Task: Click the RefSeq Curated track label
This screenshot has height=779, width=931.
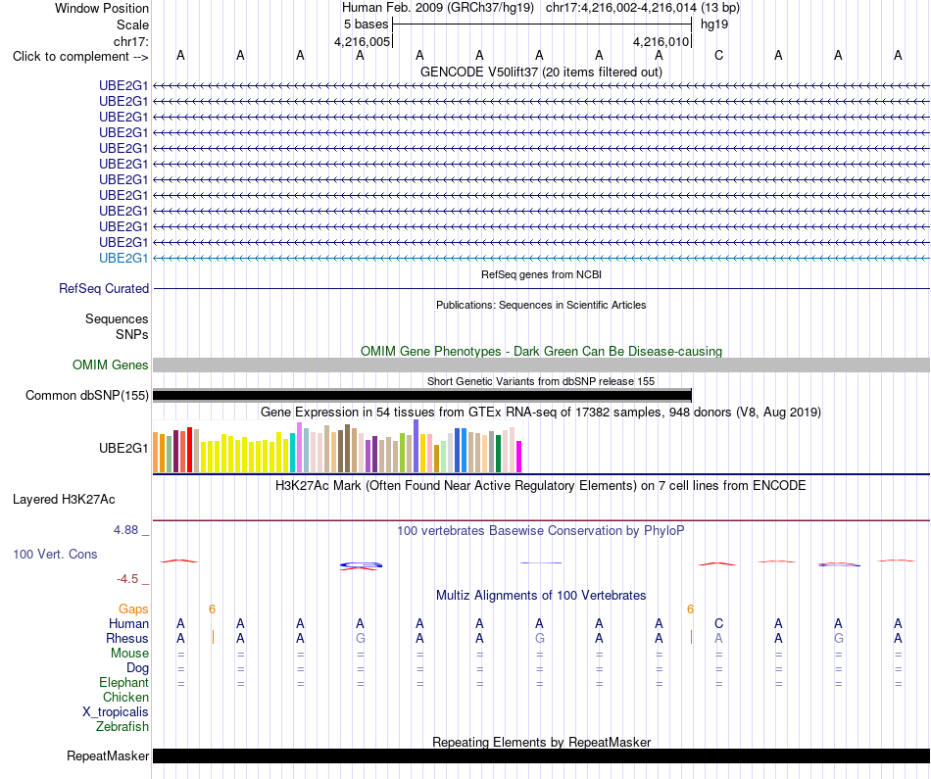Action: pyautogui.click(x=104, y=288)
